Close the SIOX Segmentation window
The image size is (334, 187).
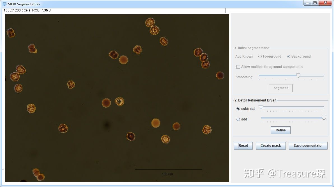click(325, 3)
